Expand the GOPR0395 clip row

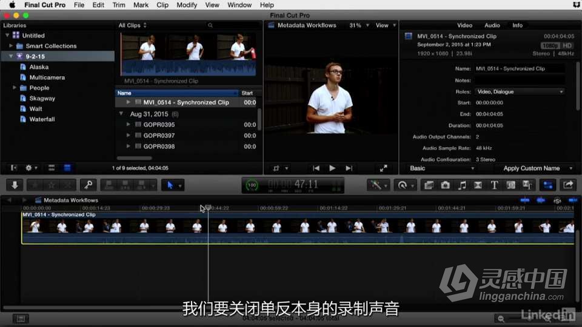[x=128, y=124]
